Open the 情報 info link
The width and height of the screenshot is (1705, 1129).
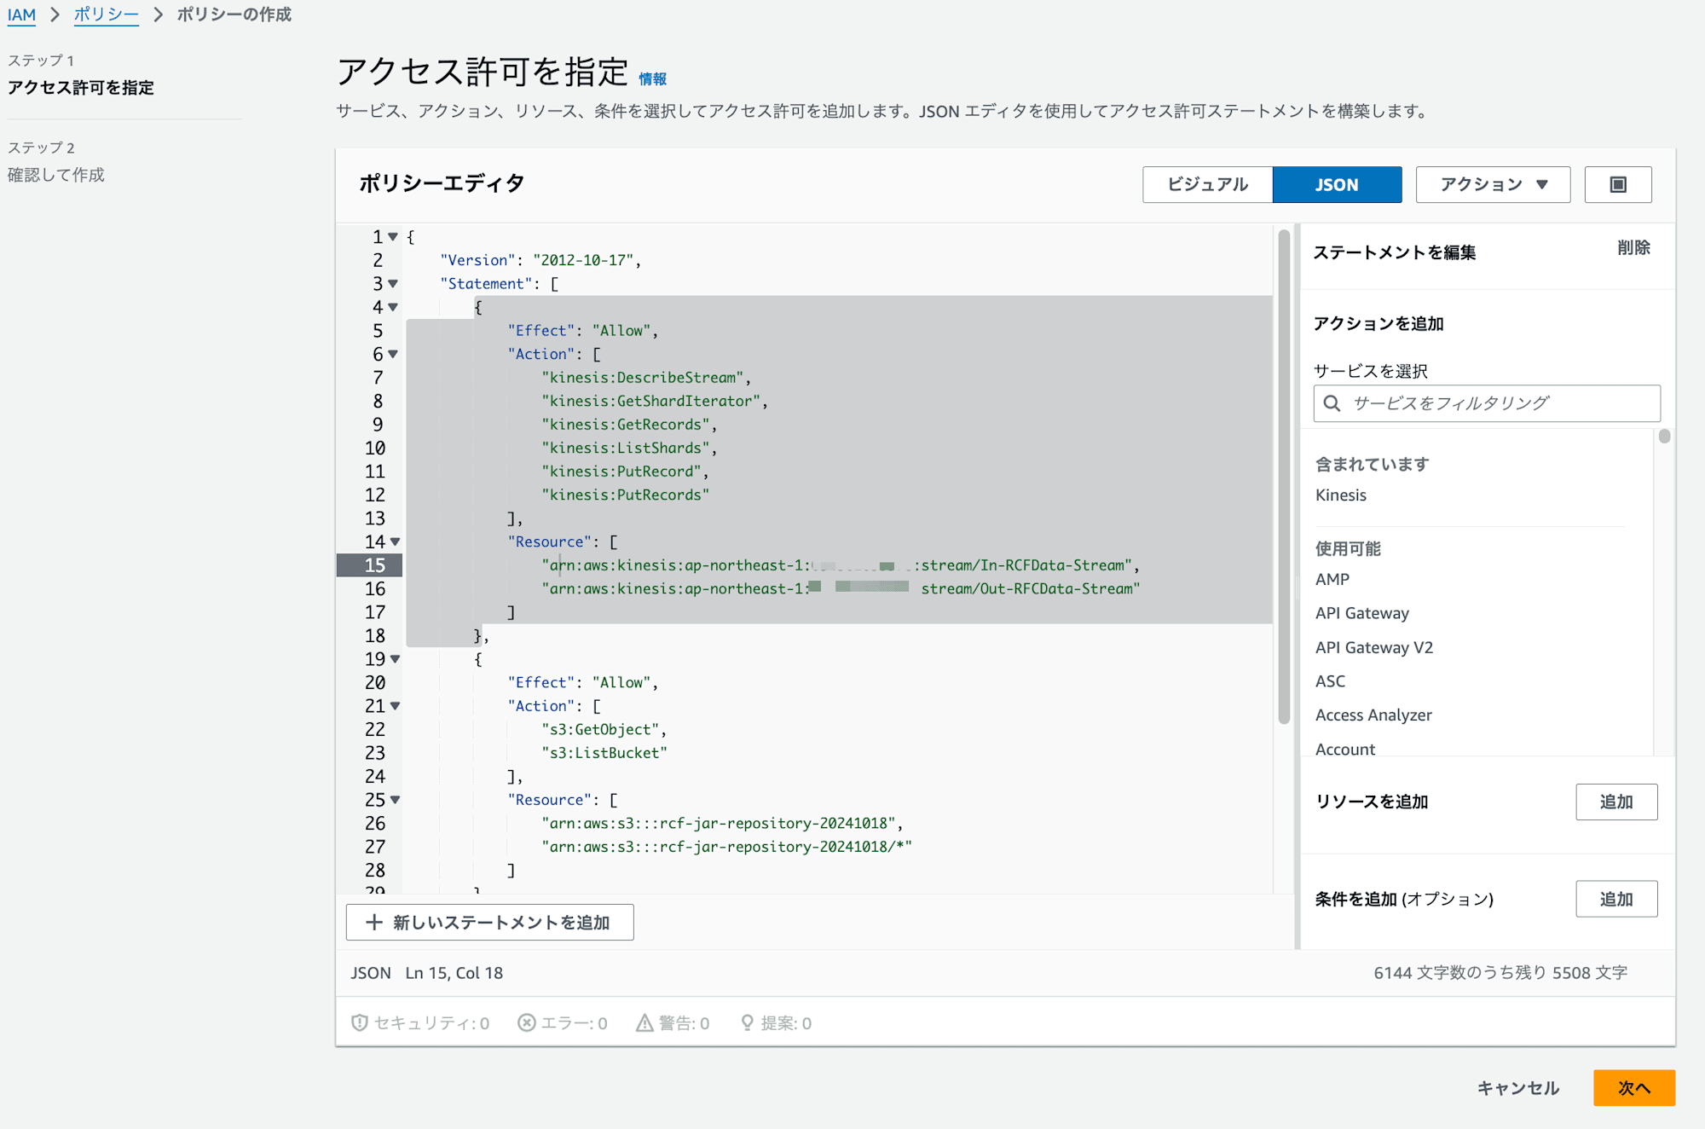point(652,79)
